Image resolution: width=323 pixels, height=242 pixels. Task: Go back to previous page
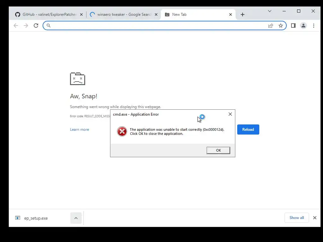[x=16, y=26]
